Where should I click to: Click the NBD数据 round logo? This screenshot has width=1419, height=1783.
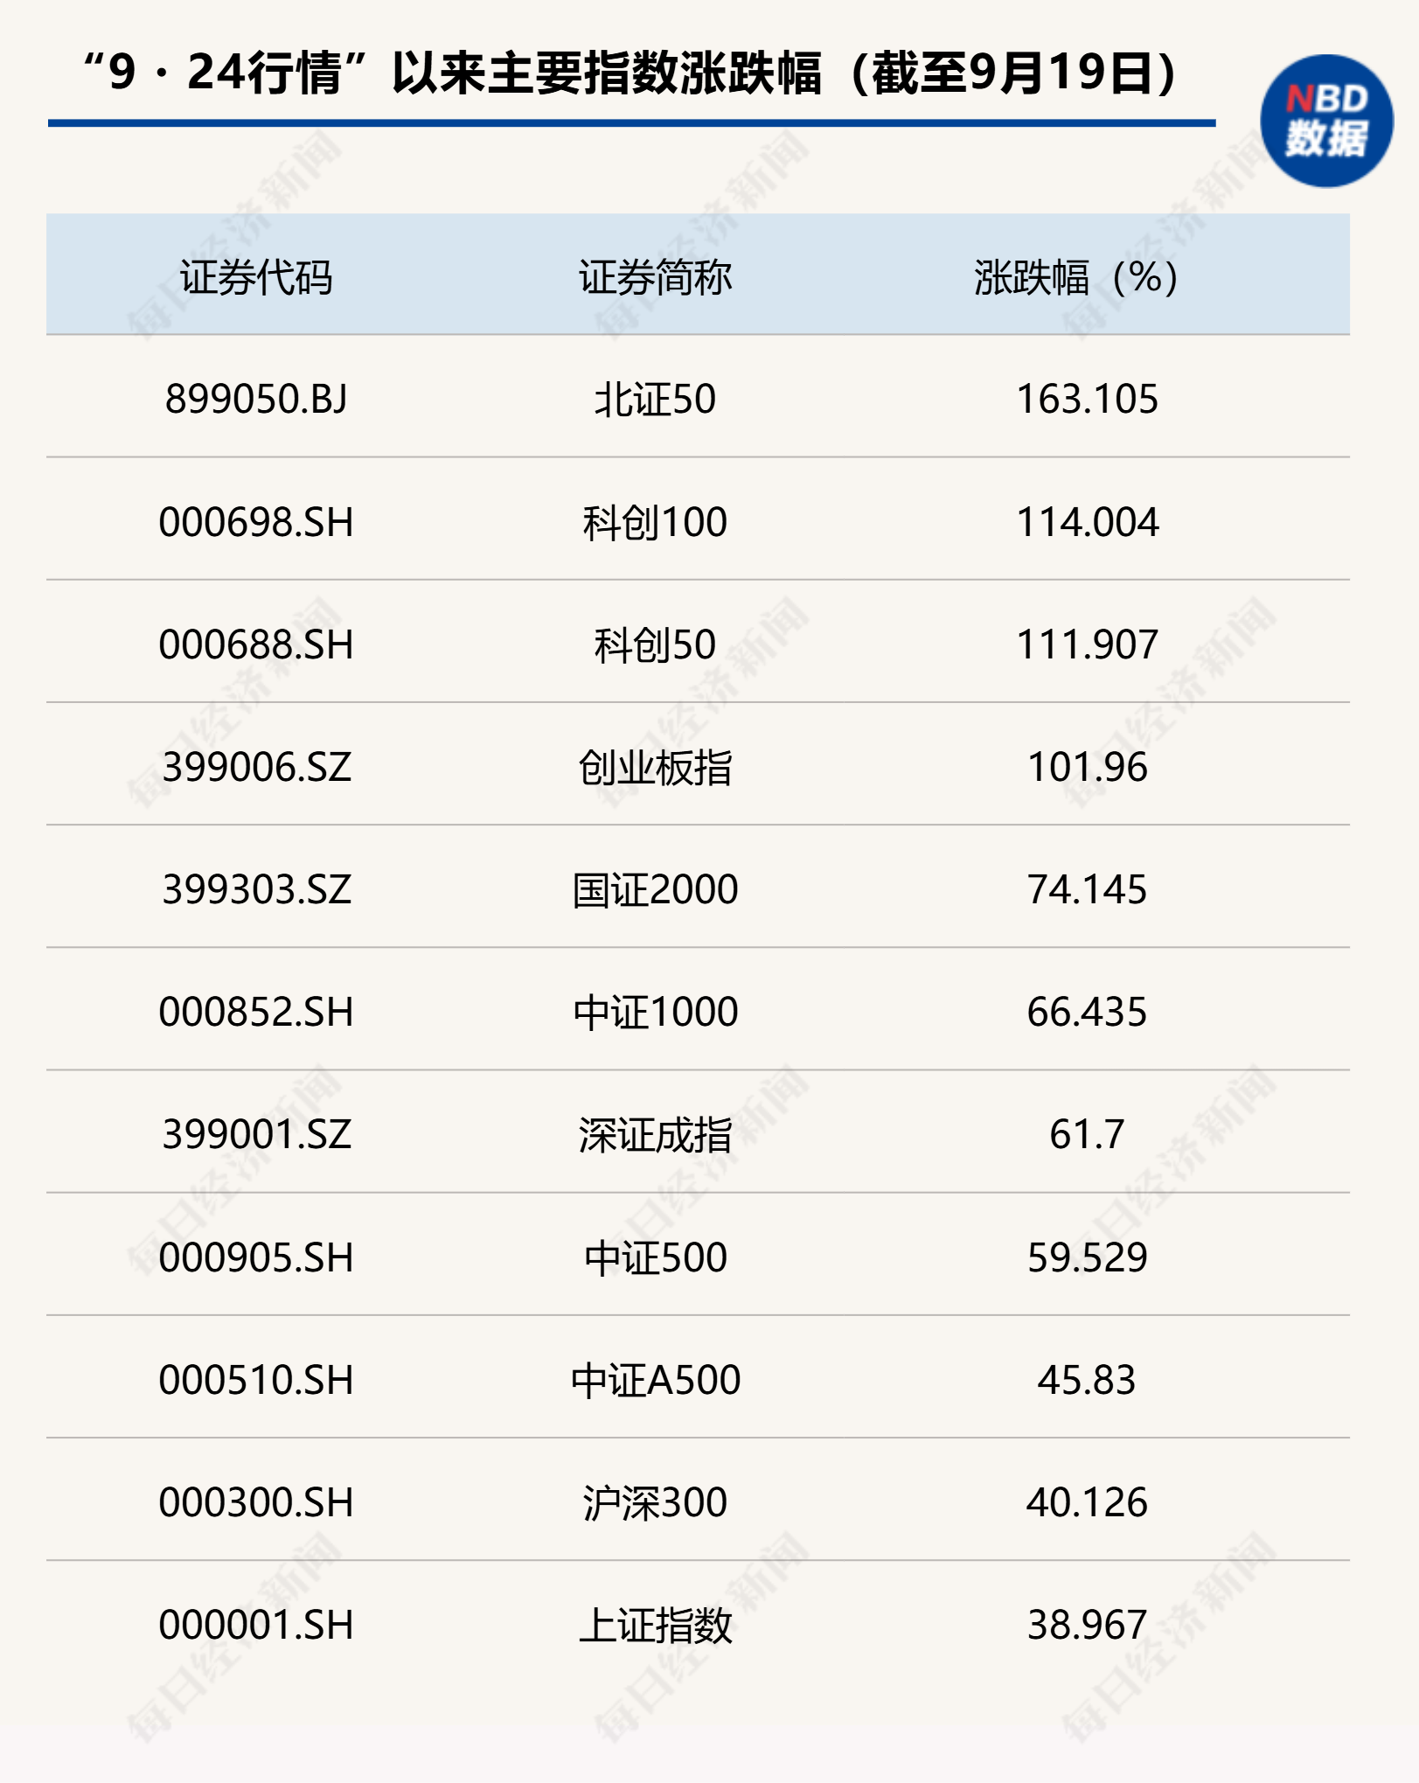coord(1325,121)
